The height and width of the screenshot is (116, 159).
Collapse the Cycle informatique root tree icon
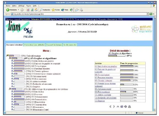pos(7,55)
